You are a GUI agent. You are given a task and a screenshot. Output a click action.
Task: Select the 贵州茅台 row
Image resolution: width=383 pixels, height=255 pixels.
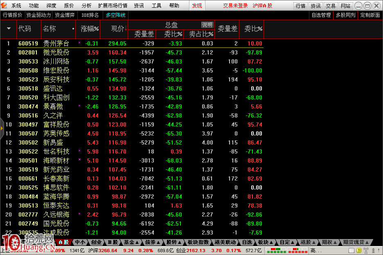click(x=132, y=43)
